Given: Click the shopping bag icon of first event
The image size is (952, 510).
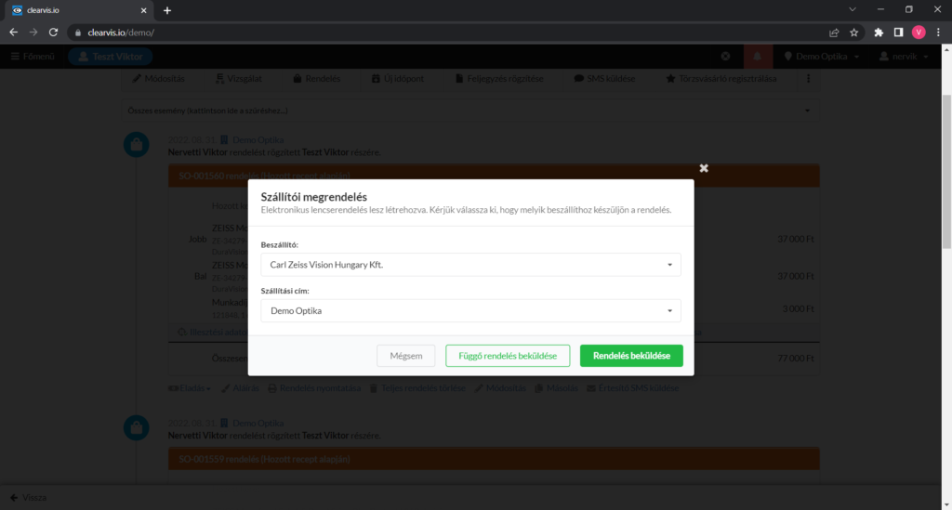Looking at the screenshot, I should pyautogui.click(x=137, y=145).
